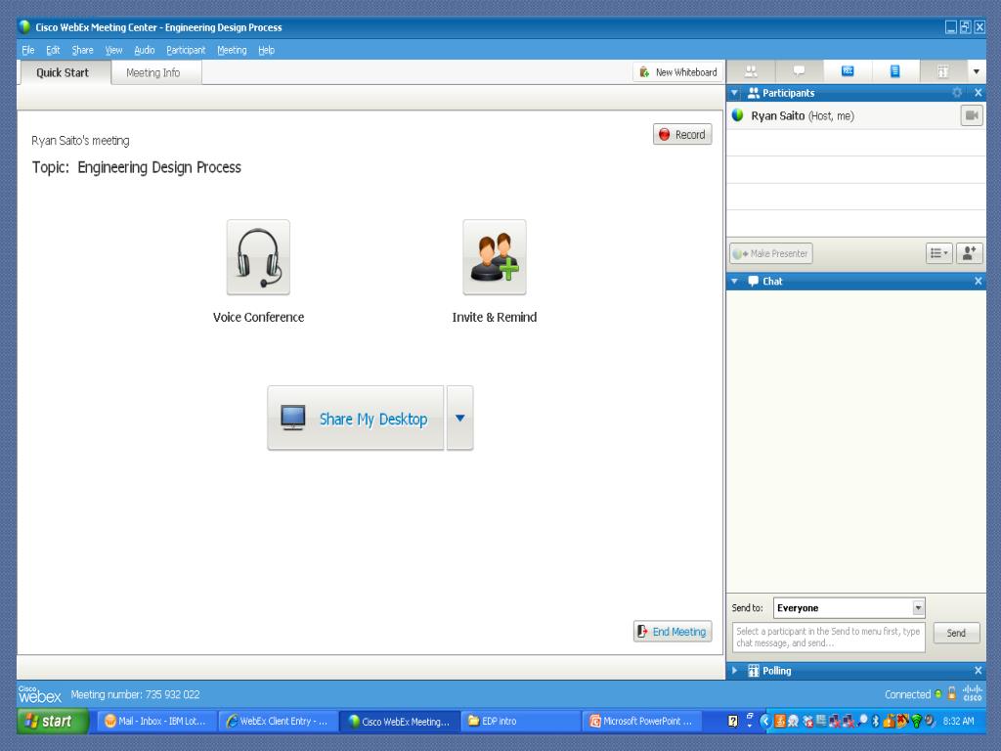This screenshot has width=1001, height=751.
Task: Click Ryan Saito's WebEx status ball icon
Action: pyautogui.click(x=738, y=115)
